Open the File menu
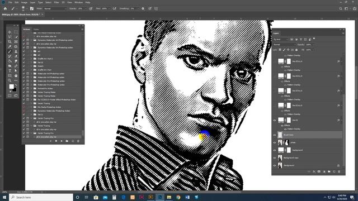Image resolution: width=358 pixels, height=201 pixels. pyautogui.click(x=10, y=2)
